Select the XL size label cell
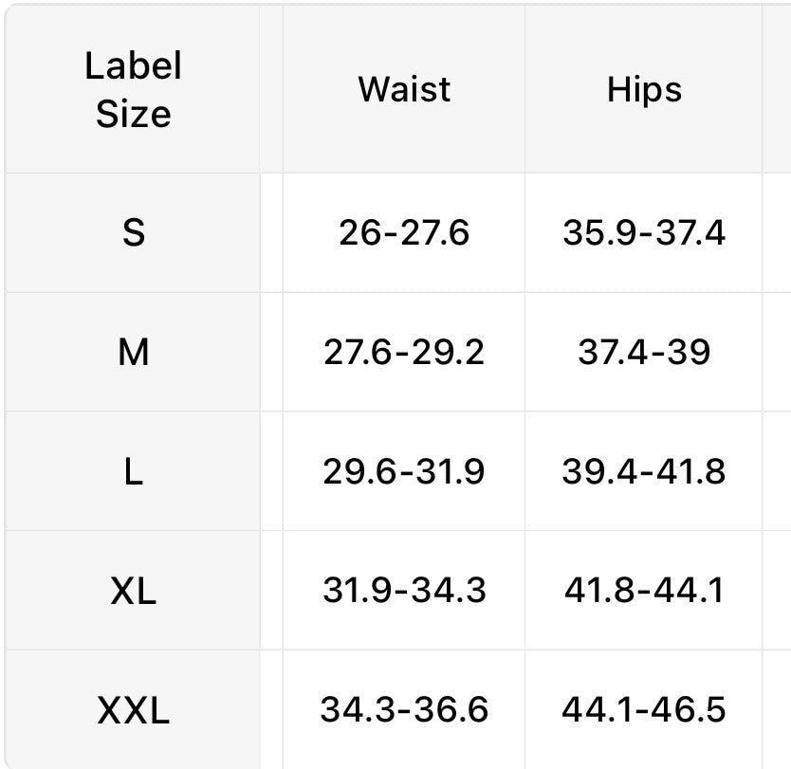791x769 pixels. pyautogui.click(x=133, y=591)
